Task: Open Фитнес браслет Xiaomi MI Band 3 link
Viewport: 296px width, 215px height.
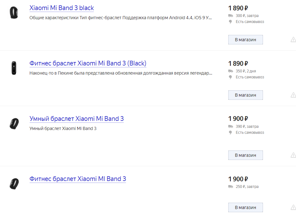Action: point(78,179)
